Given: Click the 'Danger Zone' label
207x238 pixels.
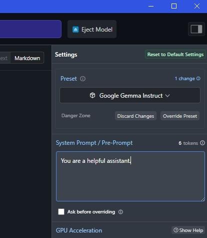Looking at the screenshot, I should (76, 116).
